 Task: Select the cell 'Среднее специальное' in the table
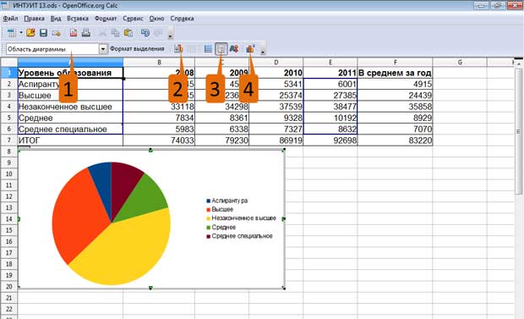point(70,129)
